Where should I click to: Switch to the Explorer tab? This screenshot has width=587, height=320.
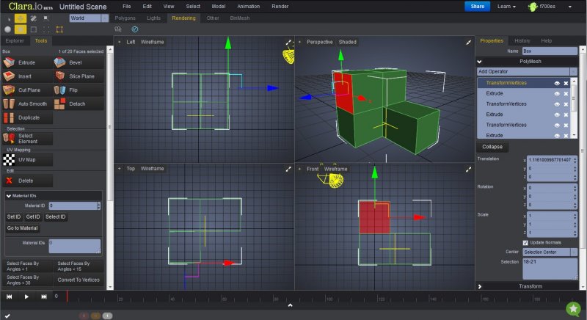point(14,41)
